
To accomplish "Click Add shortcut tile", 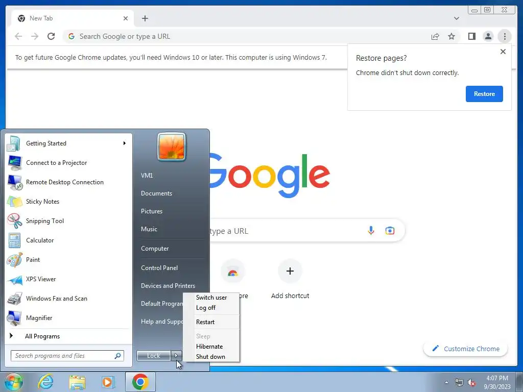I will point(290,280).
